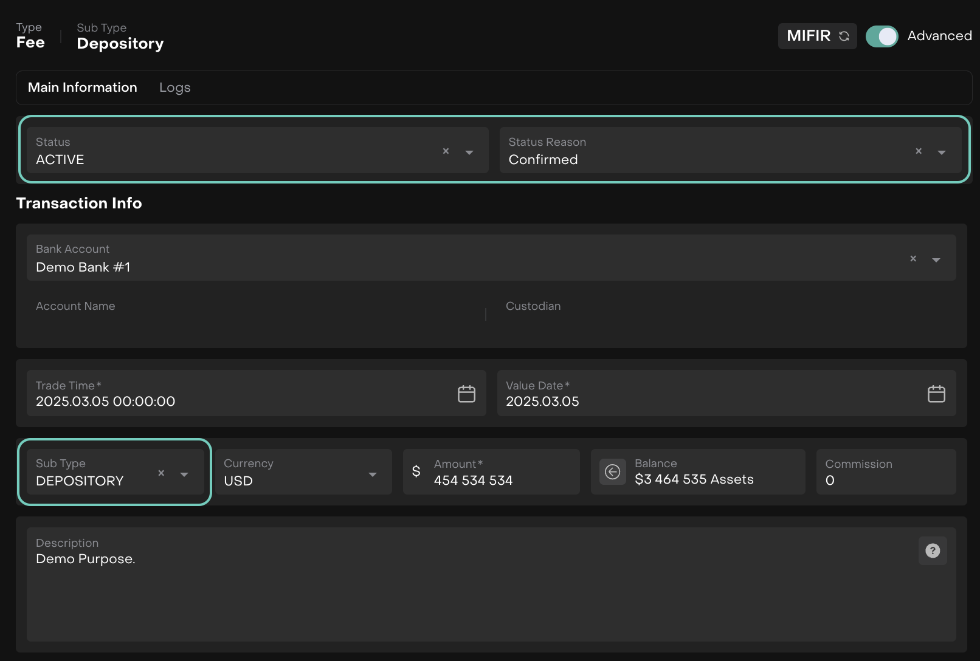Expand the Bank Account dropdown
980x661 pixels.
click(x=936, y=260)
